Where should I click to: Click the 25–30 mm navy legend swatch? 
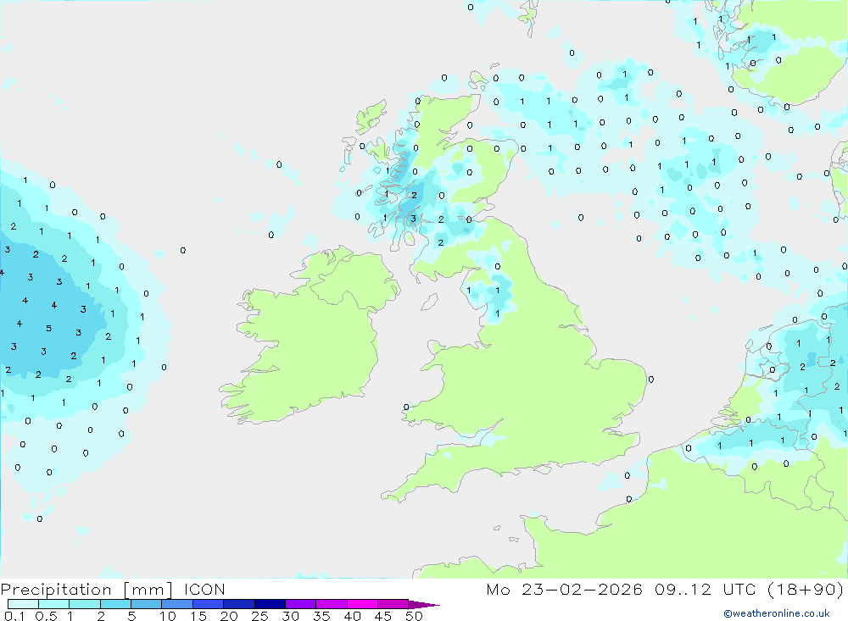click(270, 604)
